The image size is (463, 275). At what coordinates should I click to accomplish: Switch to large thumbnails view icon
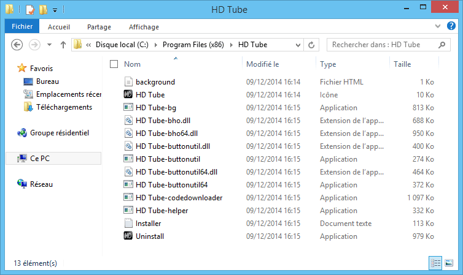click(x=449, y=263)
